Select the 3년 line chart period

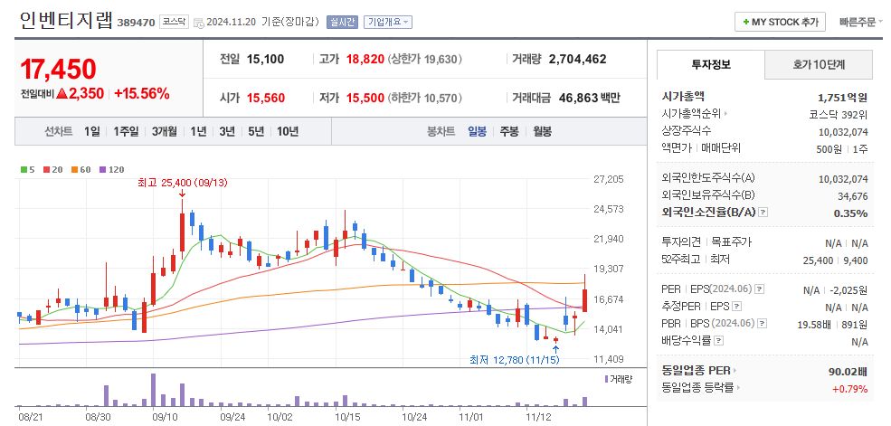[227, 132]
